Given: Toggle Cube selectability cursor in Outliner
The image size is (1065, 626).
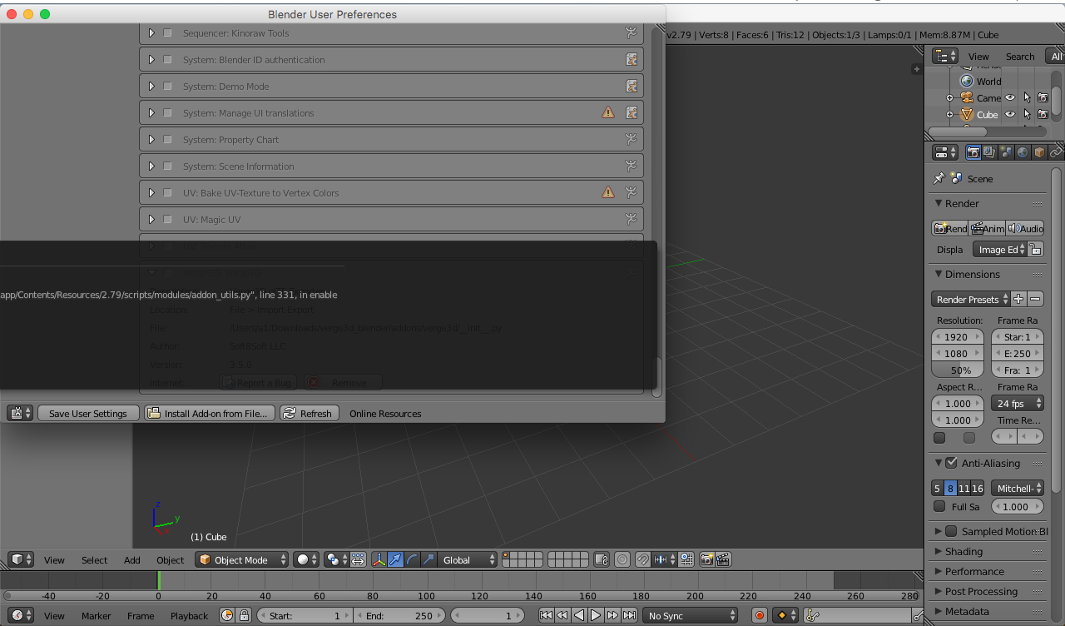Looking at the screenshot, I should click(x=1027, y=115).
